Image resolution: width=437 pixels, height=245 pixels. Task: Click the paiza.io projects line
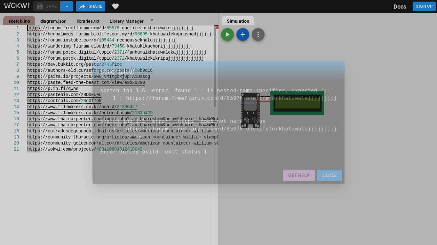tap(89, 77)
